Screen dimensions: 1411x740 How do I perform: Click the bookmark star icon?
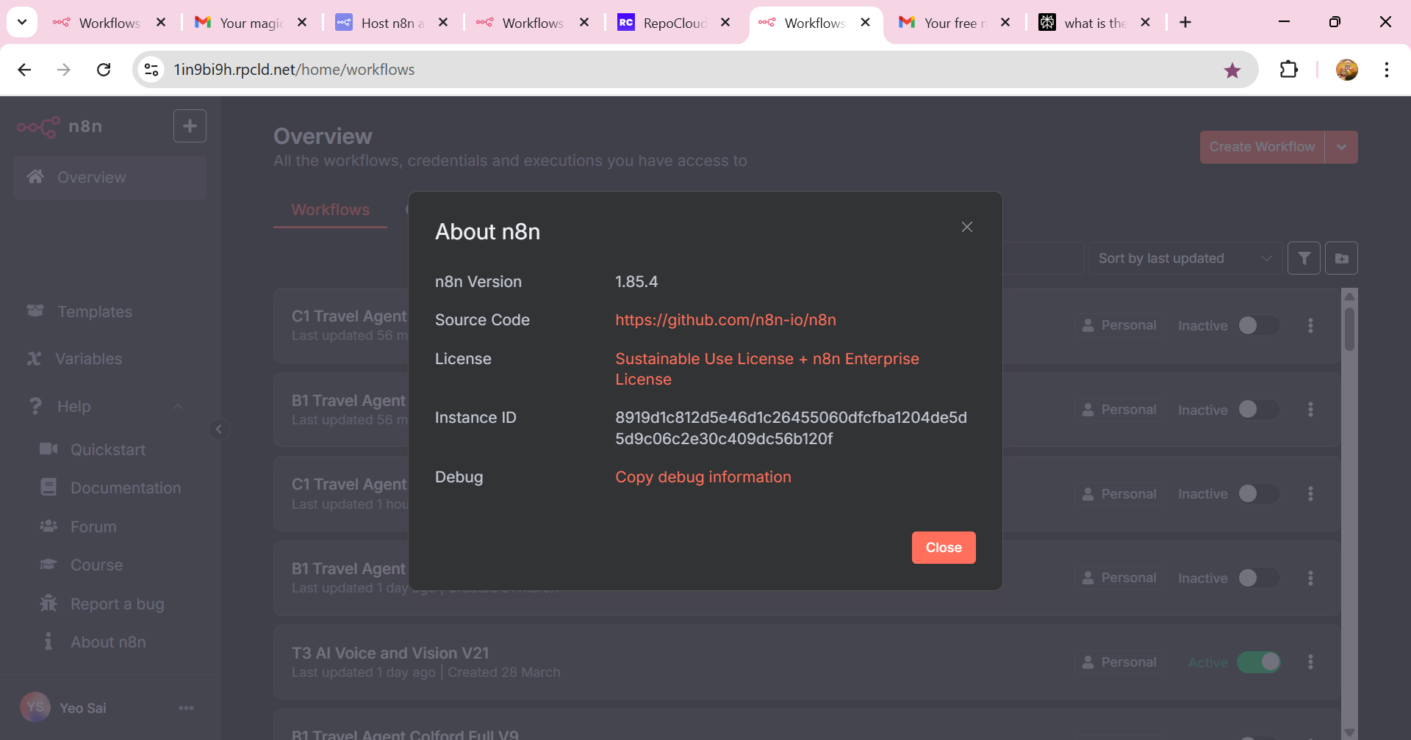[x=1232, y=70]
